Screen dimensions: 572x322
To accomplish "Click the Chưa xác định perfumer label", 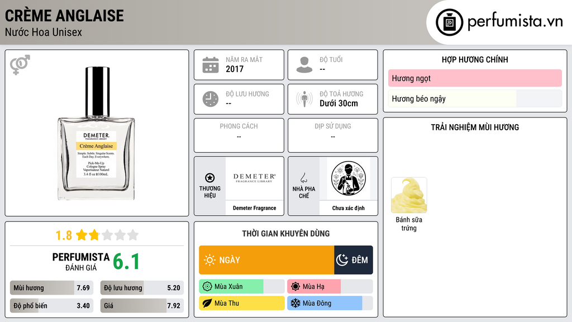I will coord(349,208).
